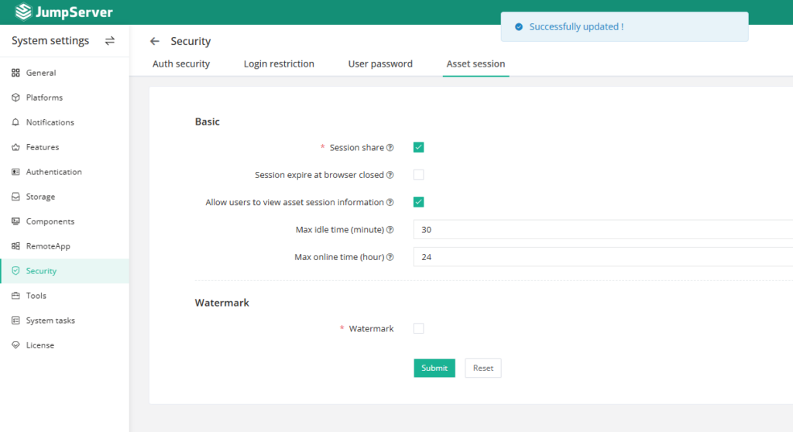Click the sidebar switch arrows icon
793x432 pixels.
click(x=110, y=41)
